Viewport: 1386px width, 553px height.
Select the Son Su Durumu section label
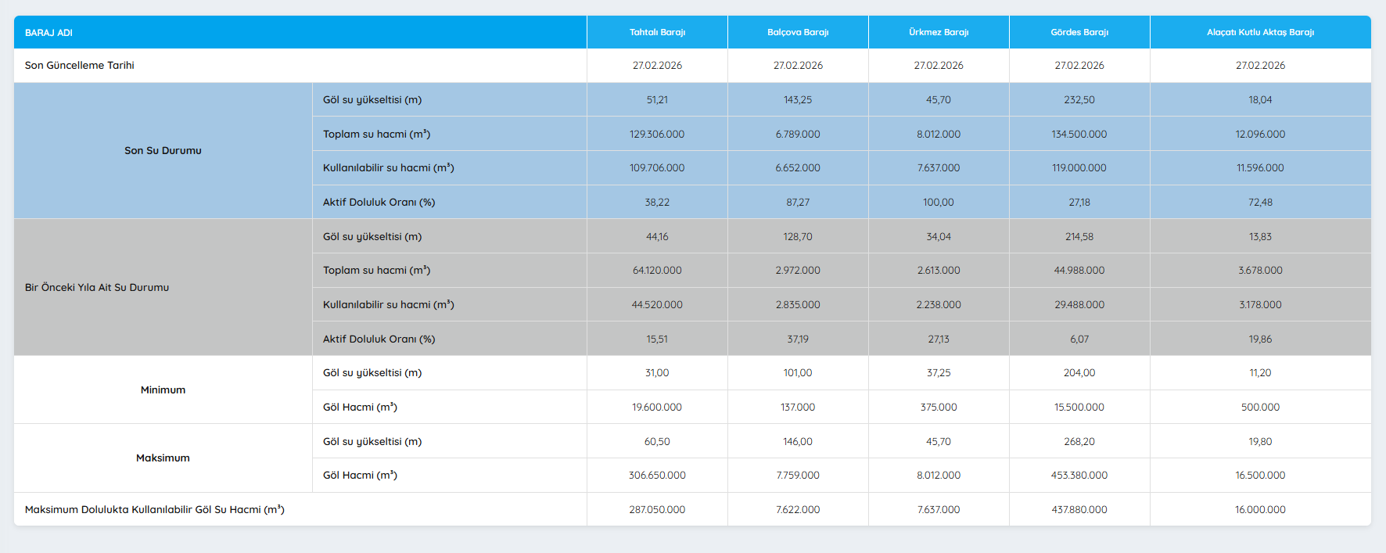(163, 151)
